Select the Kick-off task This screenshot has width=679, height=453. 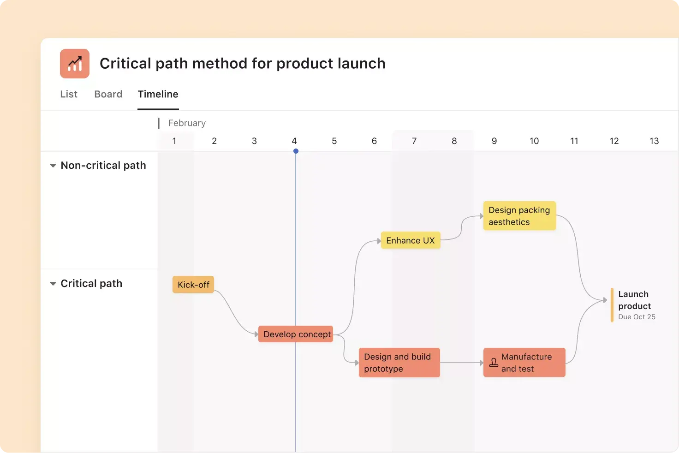click(193, 284)
